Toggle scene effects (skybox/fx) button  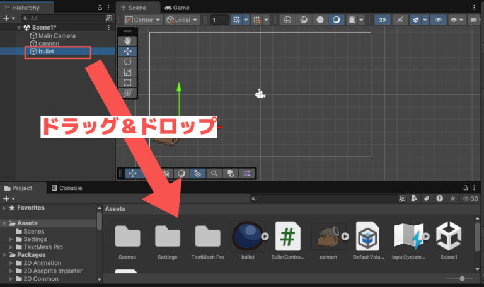tap(415, 20)
